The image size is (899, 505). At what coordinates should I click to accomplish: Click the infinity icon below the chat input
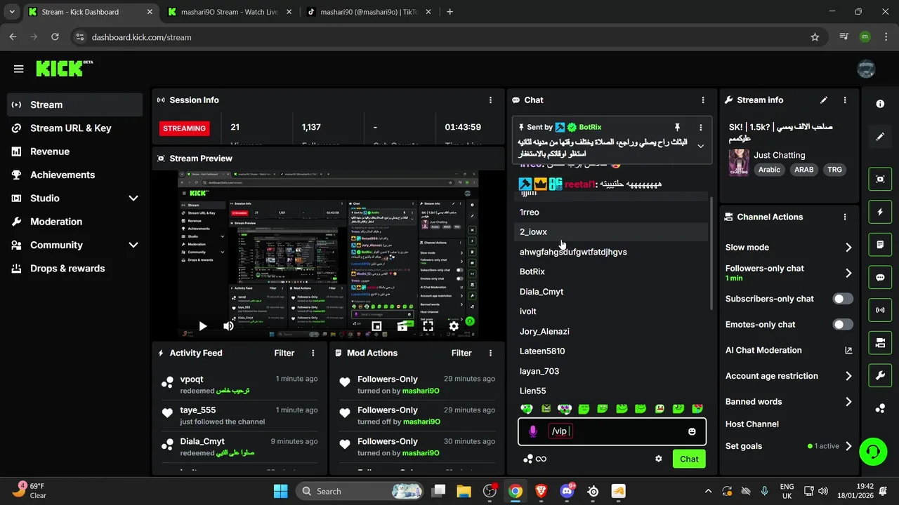(x=541, y=459)
